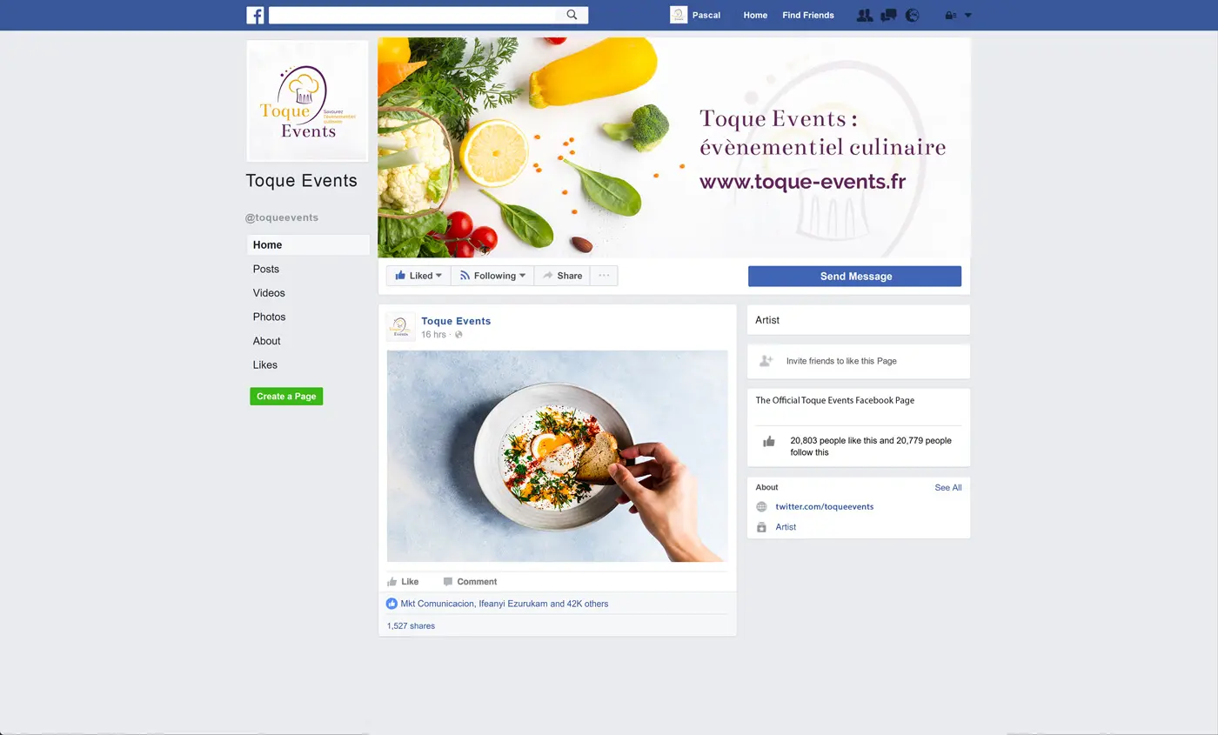Screen dimensions: 1218x735
Task: Open the twitter.com/toqueevents link
Action: [x=824, y=506]
